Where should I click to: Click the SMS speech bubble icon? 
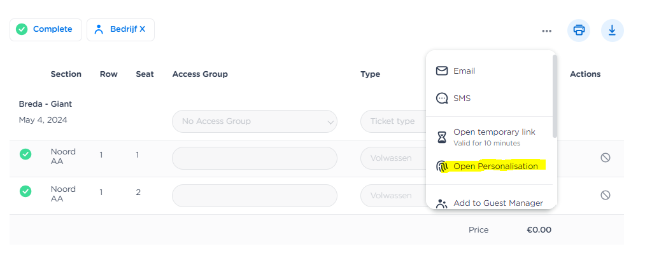pos(442,98)
